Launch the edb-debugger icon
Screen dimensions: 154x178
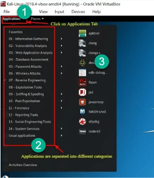82,73
